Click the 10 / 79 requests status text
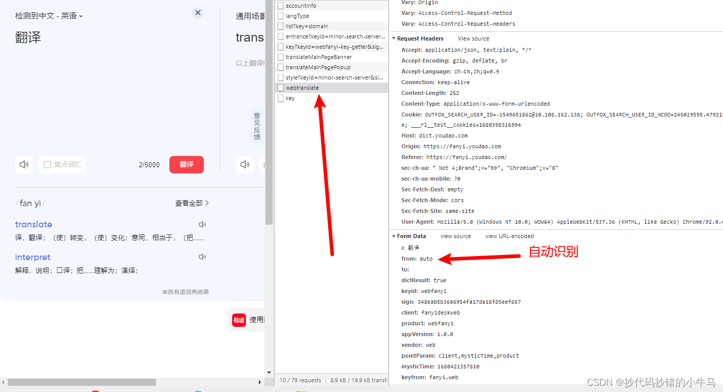The width and height of the screenshot is (723, 392). pyautogui.click(x=300, y=380)
